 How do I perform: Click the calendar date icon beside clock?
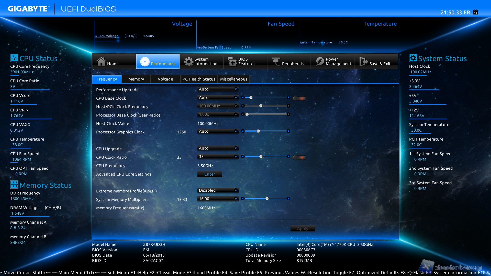coord(475,12)
